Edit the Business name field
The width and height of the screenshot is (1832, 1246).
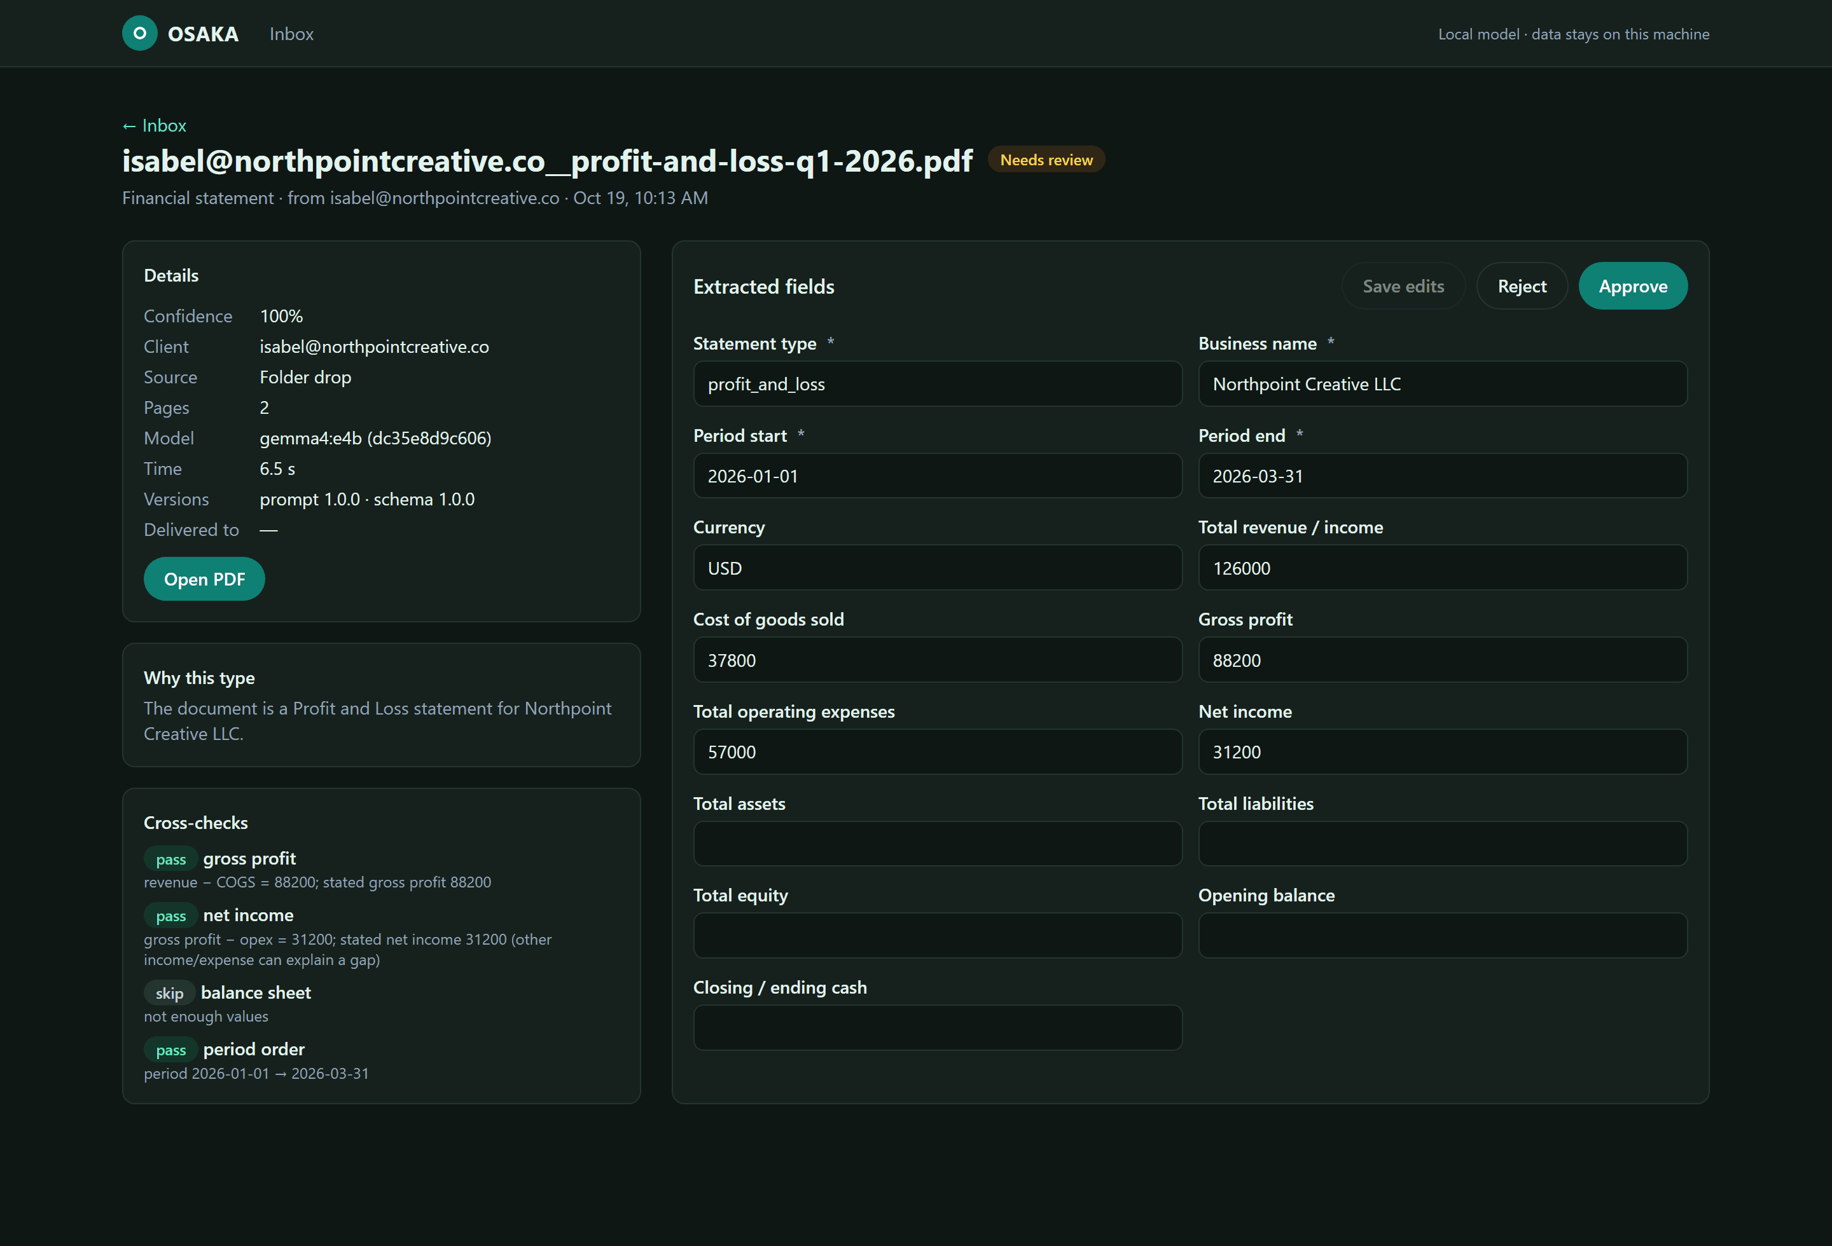[1443, 383]
